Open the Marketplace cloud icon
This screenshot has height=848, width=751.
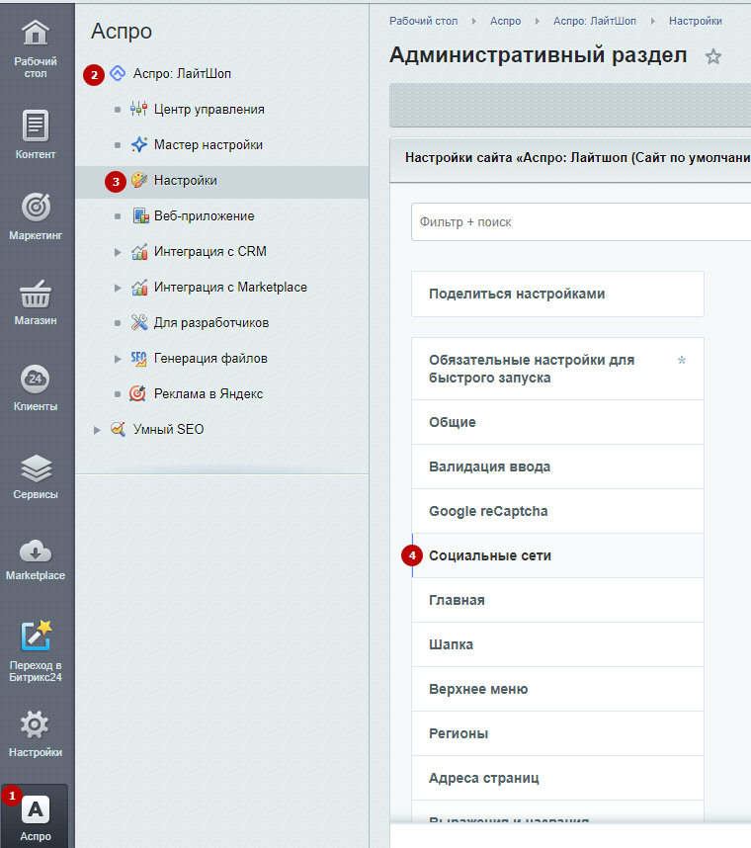(x=36, y=551)
